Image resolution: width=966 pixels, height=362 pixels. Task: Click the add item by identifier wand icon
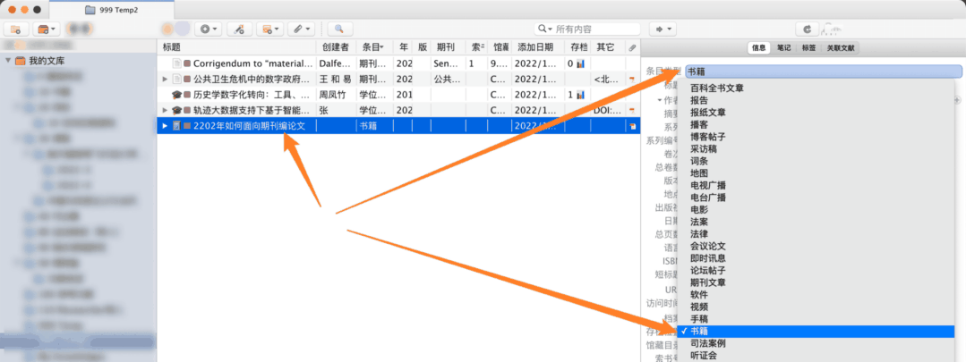(239, 29)
